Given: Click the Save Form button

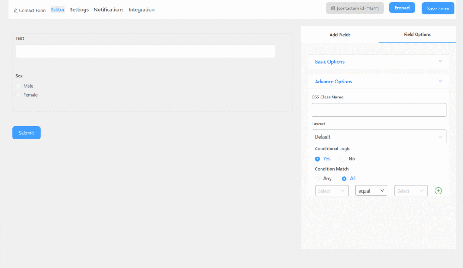Looking at the screenshot, I should [x=438, y=9].
